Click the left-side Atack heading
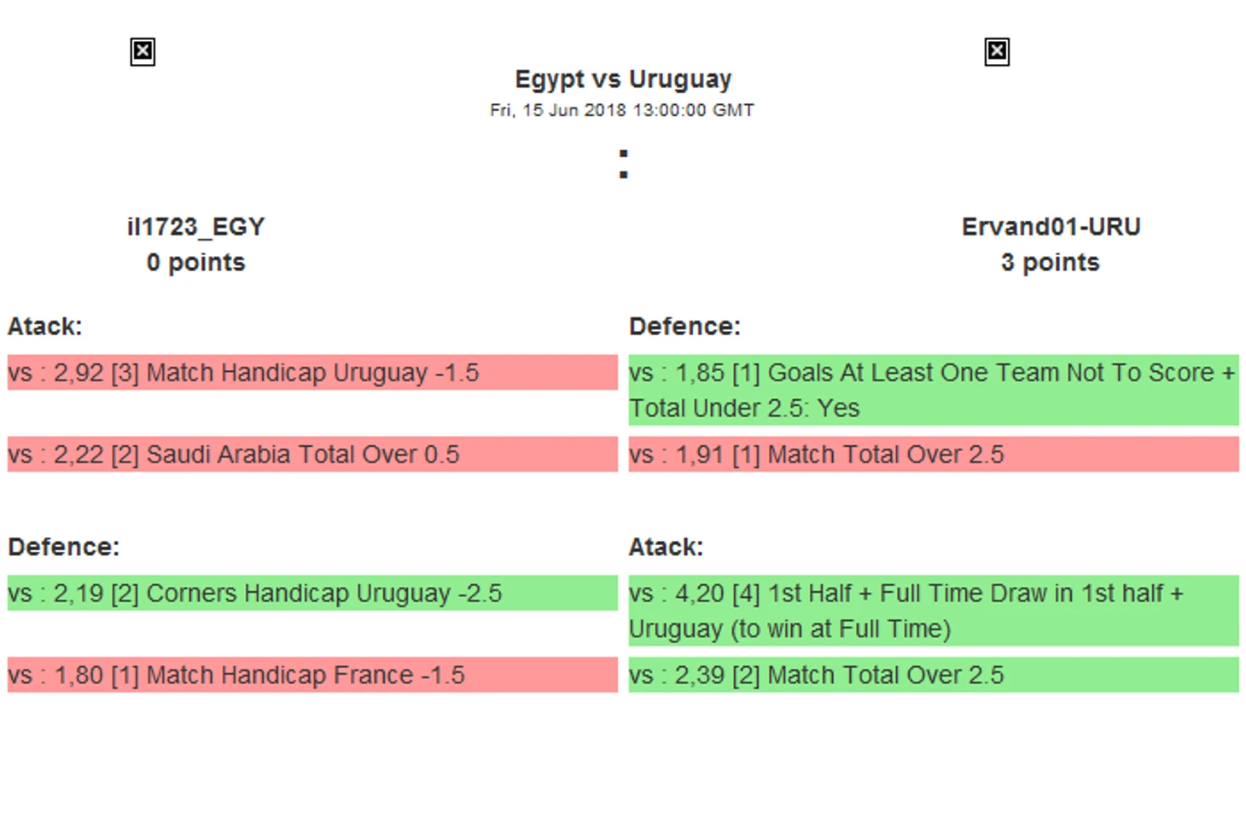Image resolution: width=1246 pixels, height=818 pixels. click(x=45, y=327)
